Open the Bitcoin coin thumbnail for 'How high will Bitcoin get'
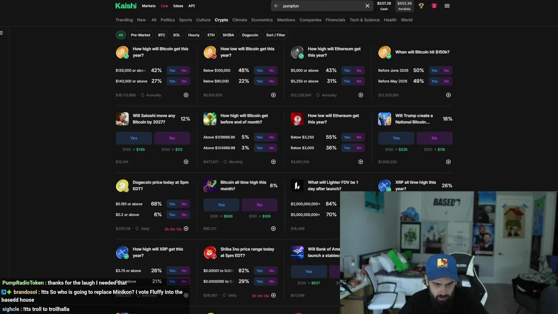The image size is (558, 314). [122, 52]
